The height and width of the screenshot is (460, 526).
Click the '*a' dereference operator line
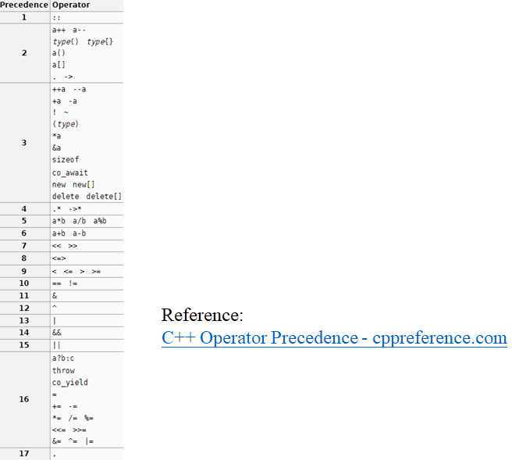tap(56, 136)
